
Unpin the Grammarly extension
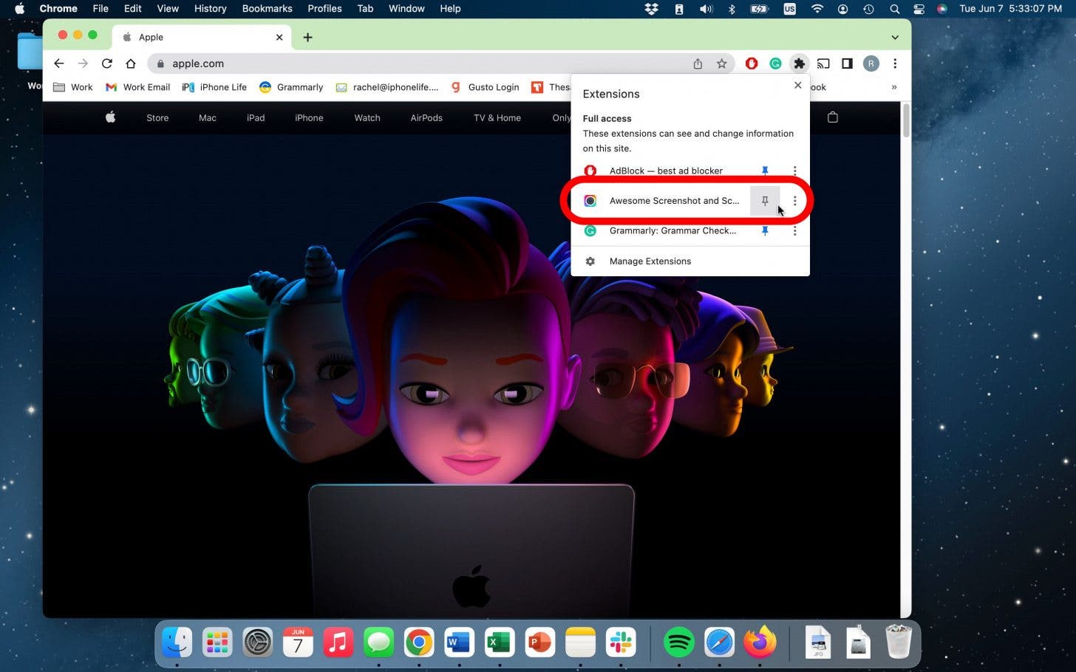(765, 231)
